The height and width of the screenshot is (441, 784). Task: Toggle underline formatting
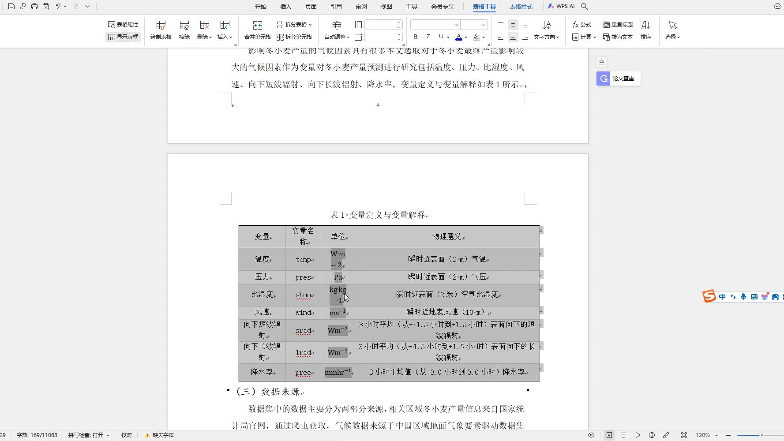(x=441, y=37)
